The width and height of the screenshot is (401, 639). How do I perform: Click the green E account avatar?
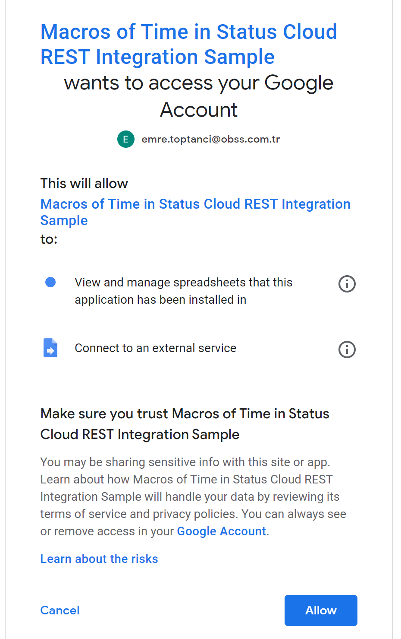coord(126,139)
